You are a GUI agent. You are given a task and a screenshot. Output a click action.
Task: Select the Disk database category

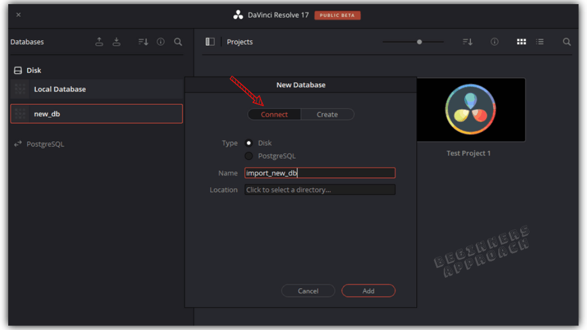(28, 70)
